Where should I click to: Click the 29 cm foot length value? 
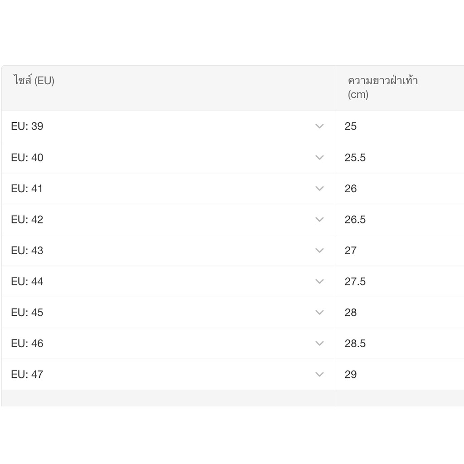pyautogui.click(x=351, y=375)
